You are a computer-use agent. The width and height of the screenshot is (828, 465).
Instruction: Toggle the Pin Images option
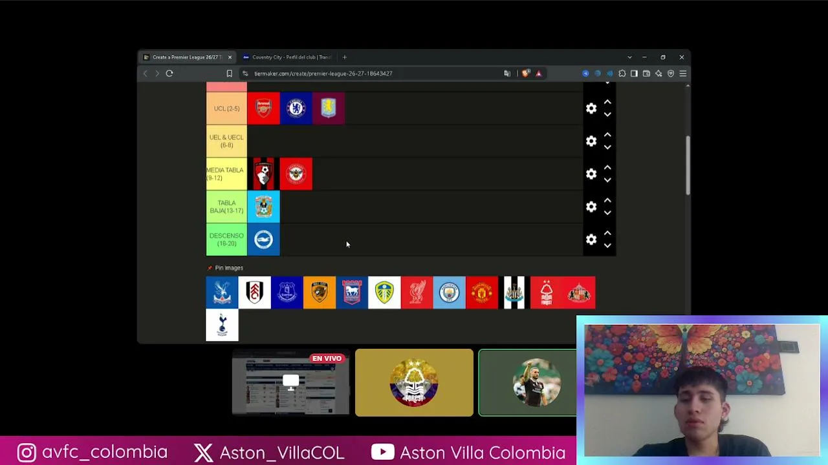tap(225, 268)
